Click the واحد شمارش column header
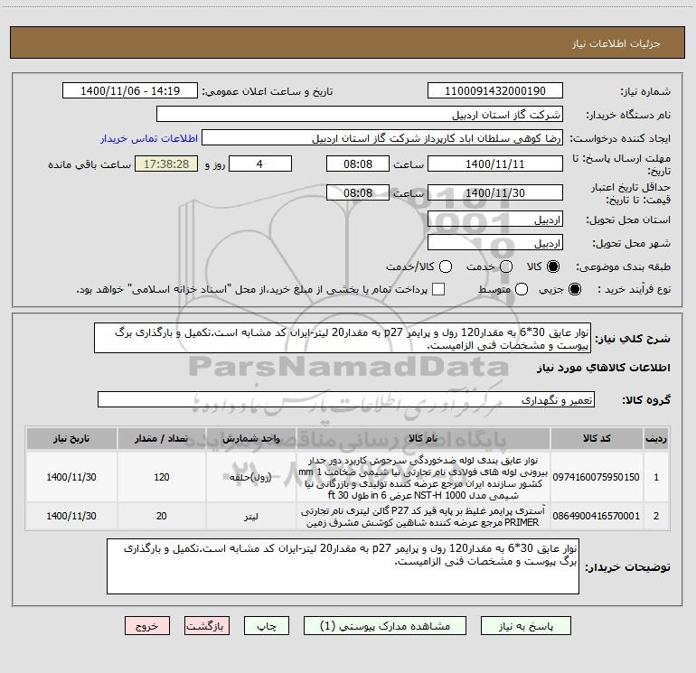696x673 pixels. pos(251,438)
